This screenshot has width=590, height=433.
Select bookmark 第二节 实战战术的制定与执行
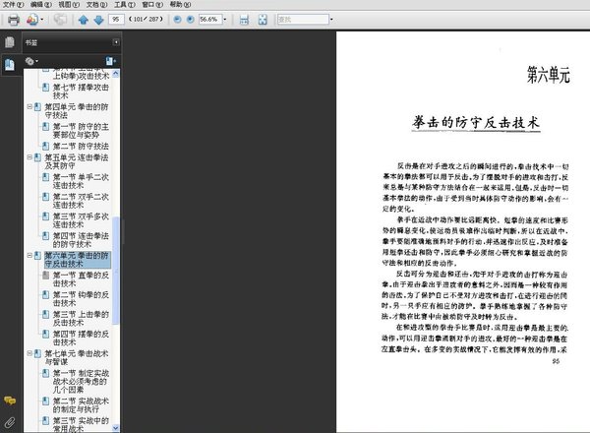tap(81, 404)
